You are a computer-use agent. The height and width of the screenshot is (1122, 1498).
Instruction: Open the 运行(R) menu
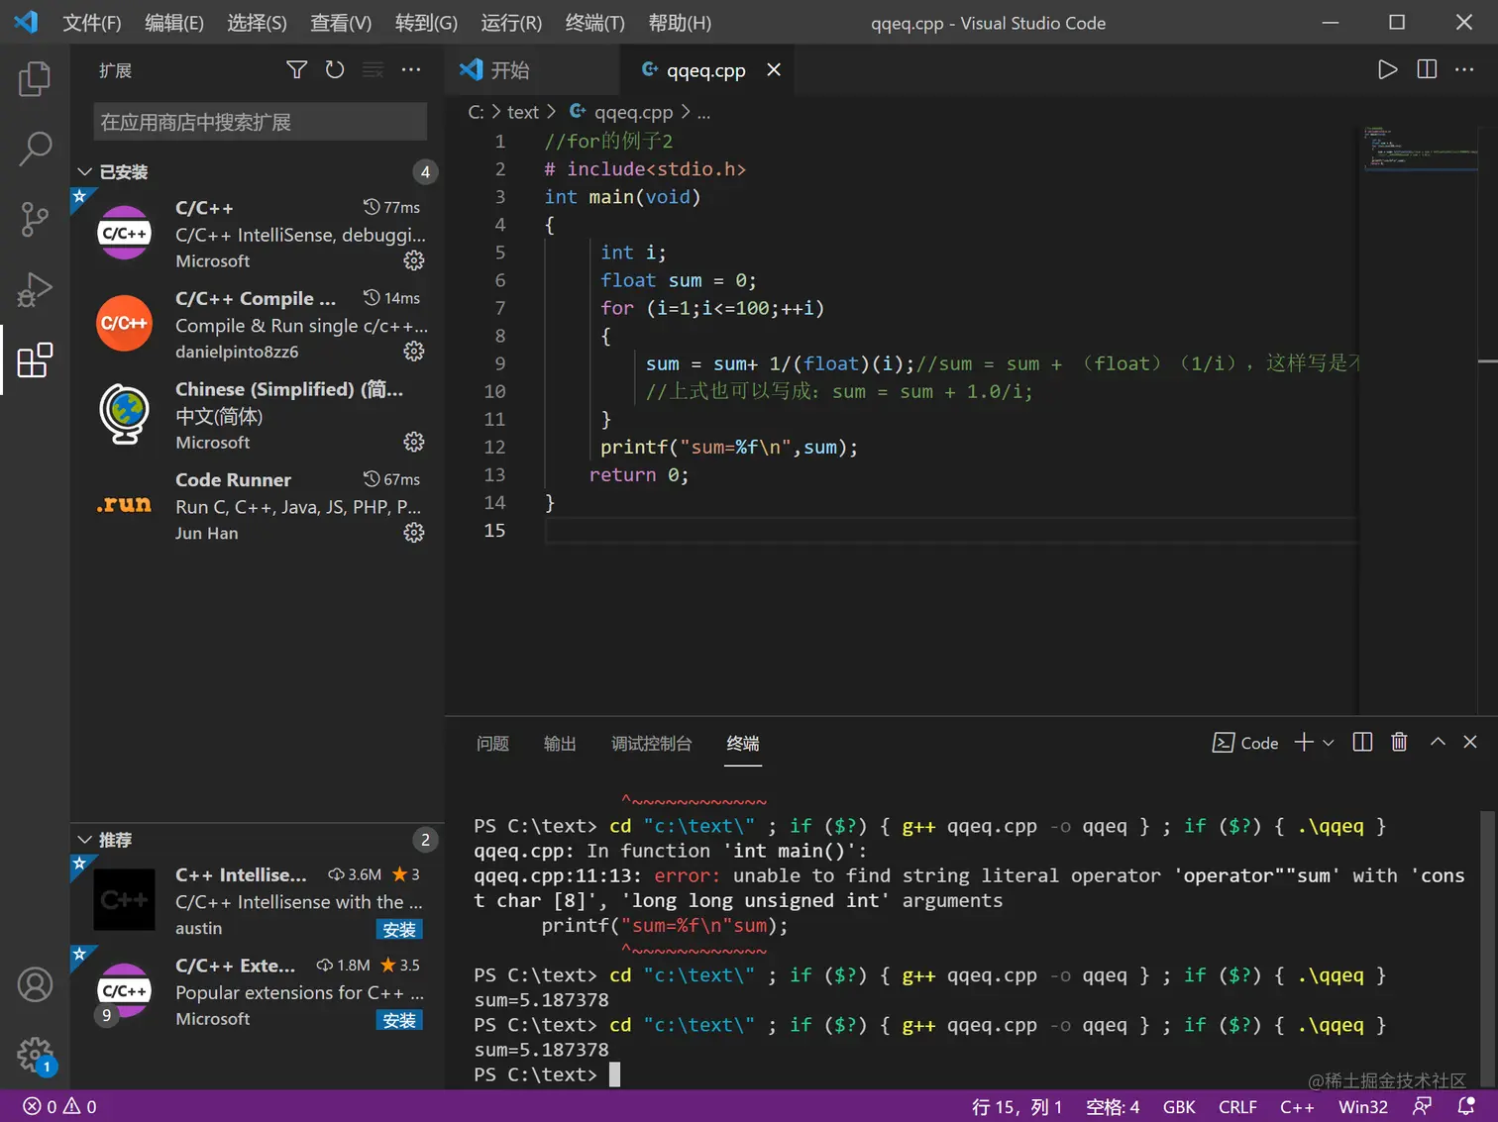511,23
